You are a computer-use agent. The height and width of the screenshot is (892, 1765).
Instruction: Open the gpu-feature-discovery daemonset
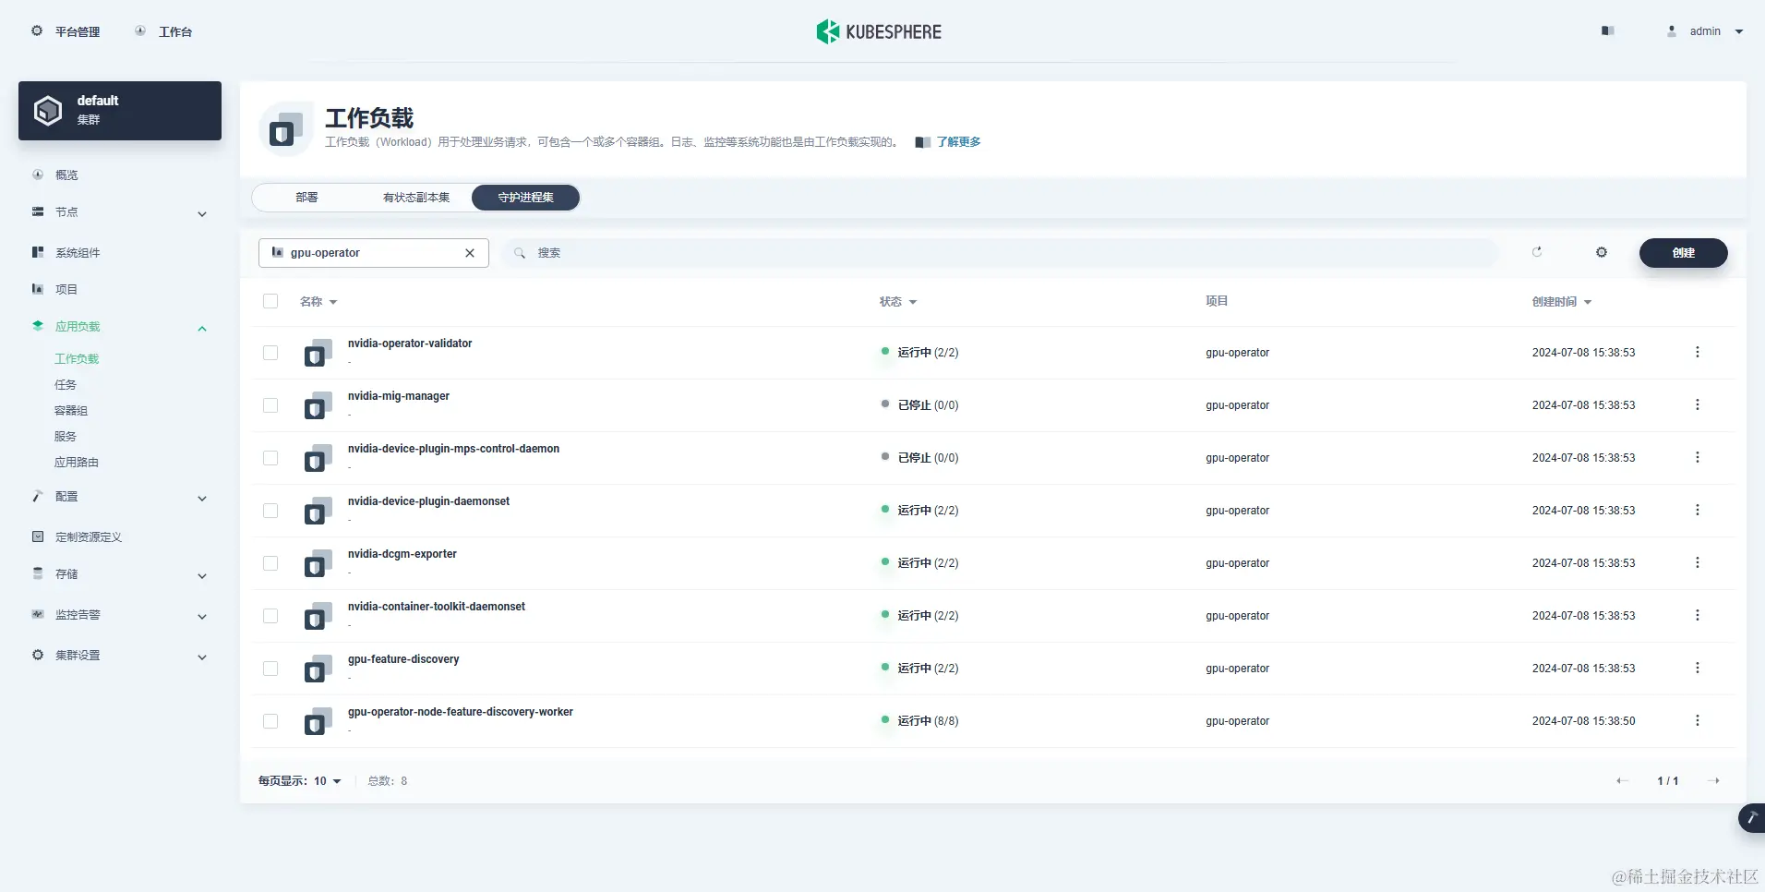pyautogui.click(x=403, y=659)
